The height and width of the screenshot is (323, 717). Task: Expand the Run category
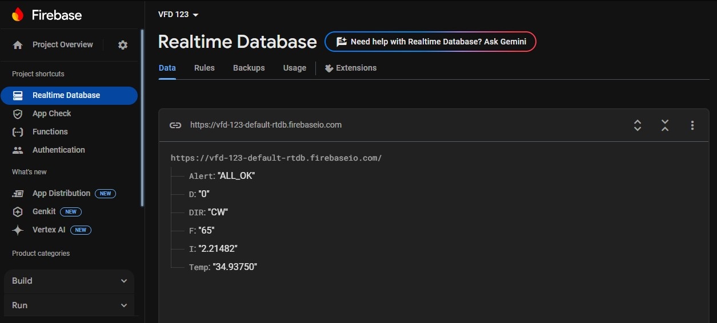[x=69, y=305]
